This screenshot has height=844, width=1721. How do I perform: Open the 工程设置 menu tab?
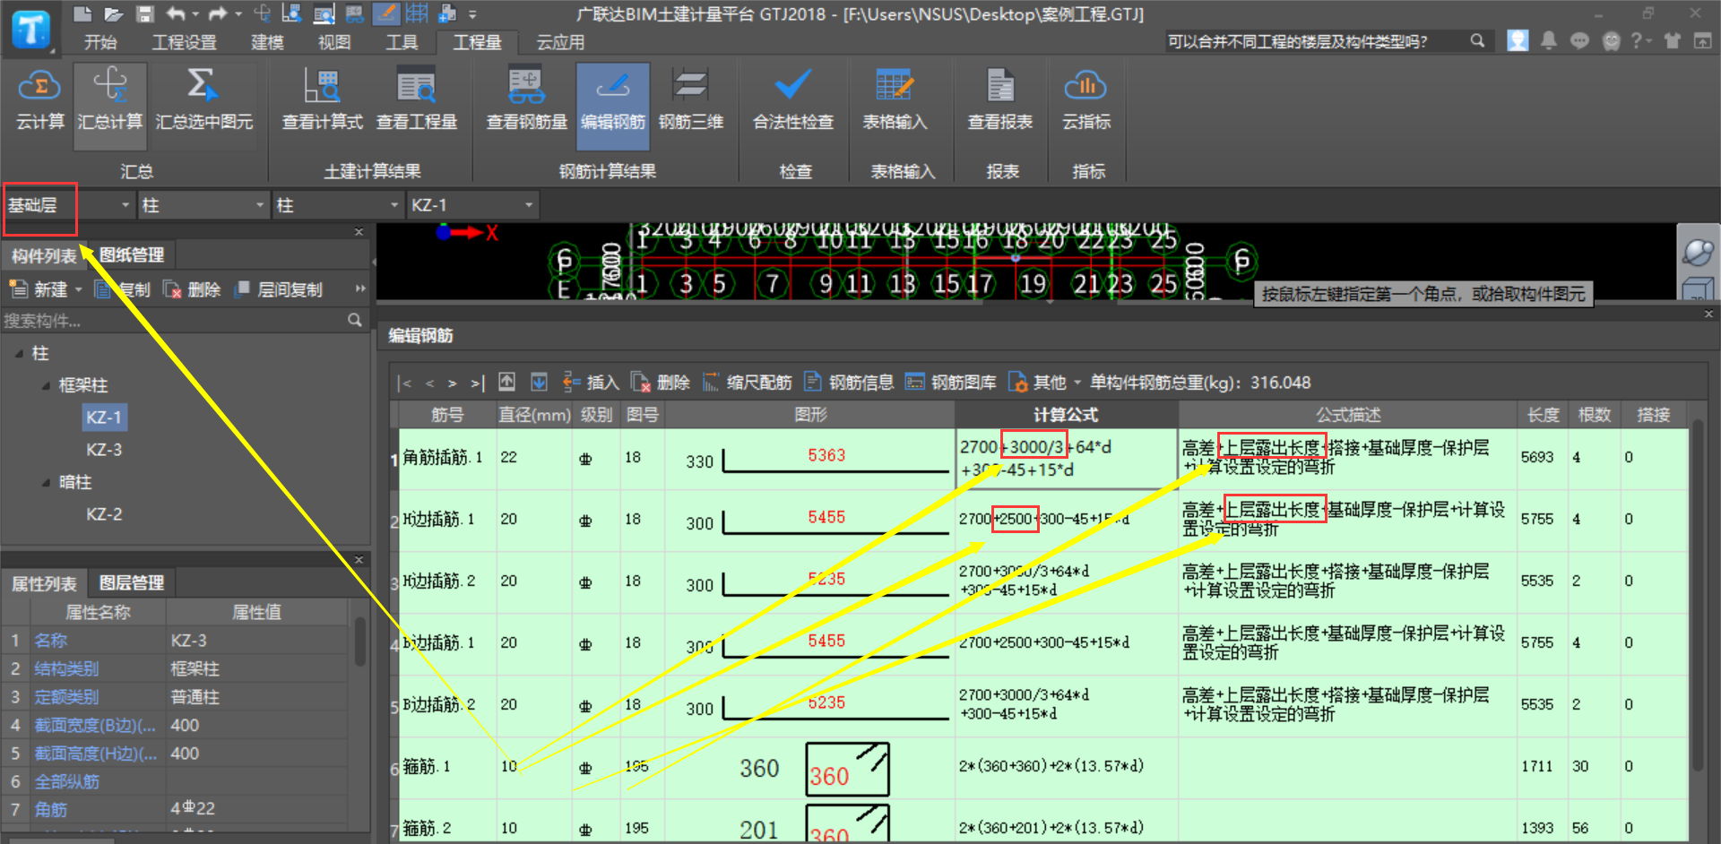[184, 42]
